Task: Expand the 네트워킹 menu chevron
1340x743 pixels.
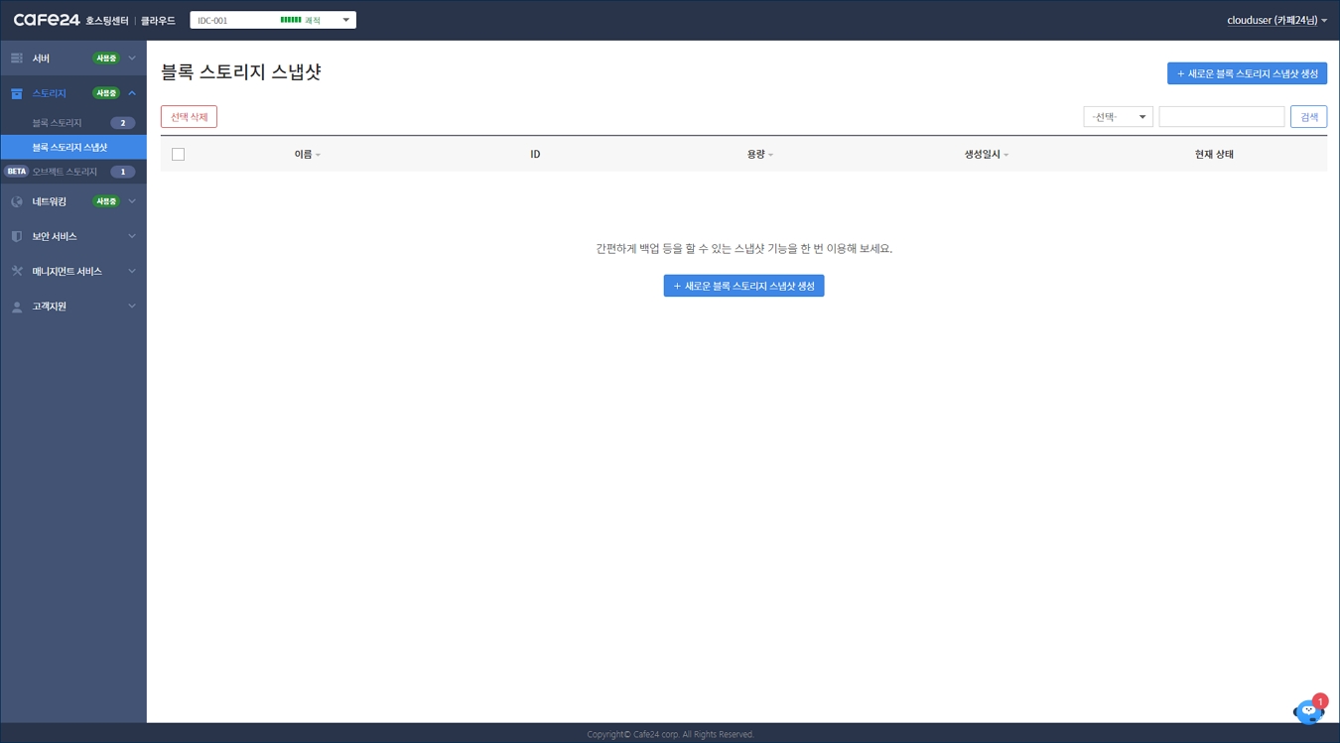Action: tap(132, 202)
